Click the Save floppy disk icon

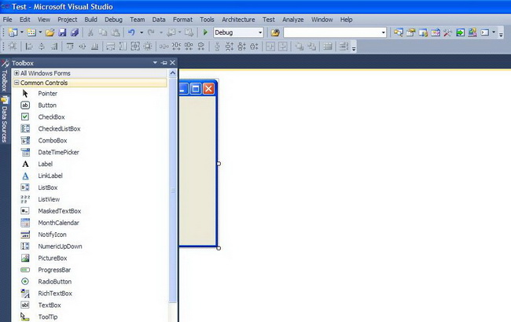pyautogui.click(x=62, y=32)
